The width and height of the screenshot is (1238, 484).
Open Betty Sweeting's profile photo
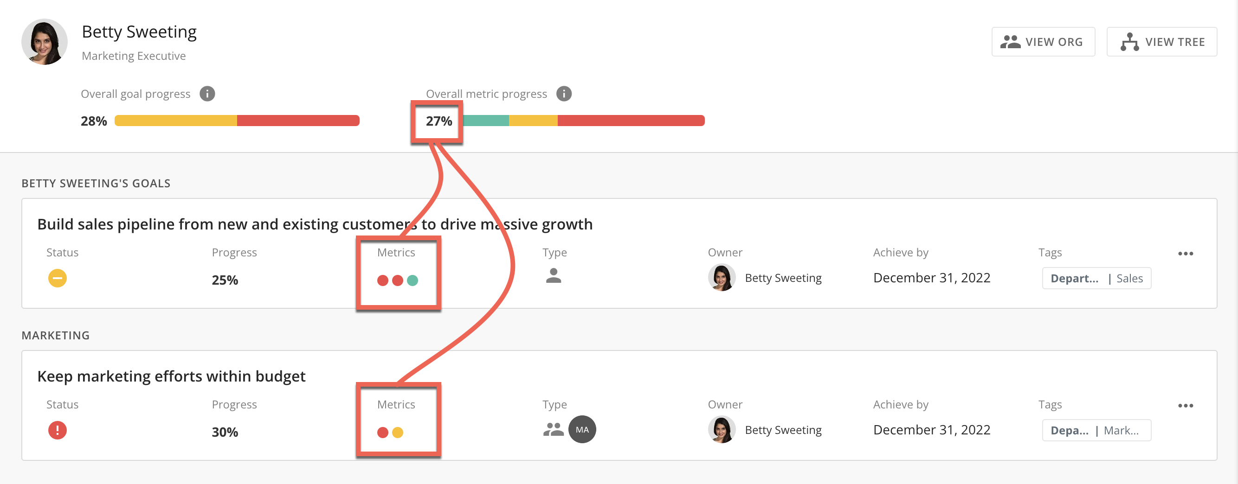coord(44,42)
